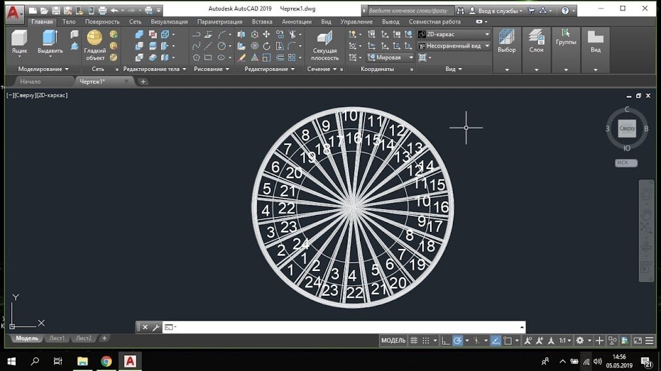Click the МОДЕЛЬ status bar button
This screenshot has width=661, height=371.
tap(393, 340)
